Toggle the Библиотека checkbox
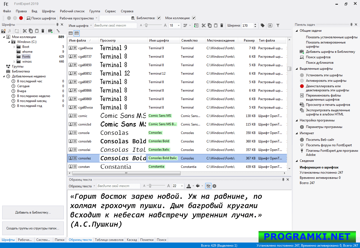The height and width of the screenshot is (248, 360). click(159, 18)
